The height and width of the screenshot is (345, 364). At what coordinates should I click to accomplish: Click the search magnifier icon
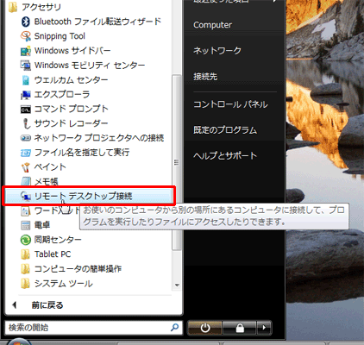[x=174, y=328]
